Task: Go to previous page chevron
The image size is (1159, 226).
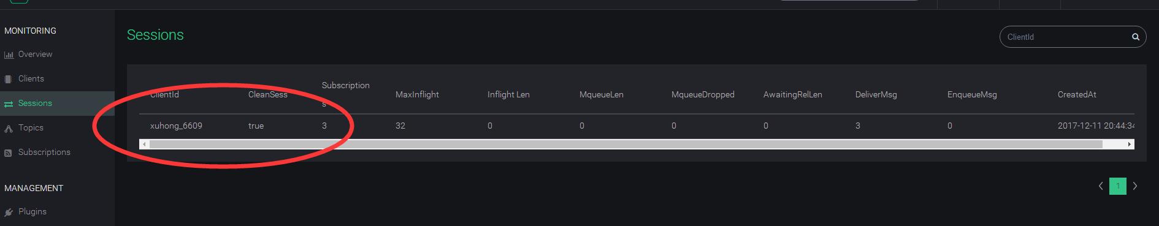Action: 1101,186
